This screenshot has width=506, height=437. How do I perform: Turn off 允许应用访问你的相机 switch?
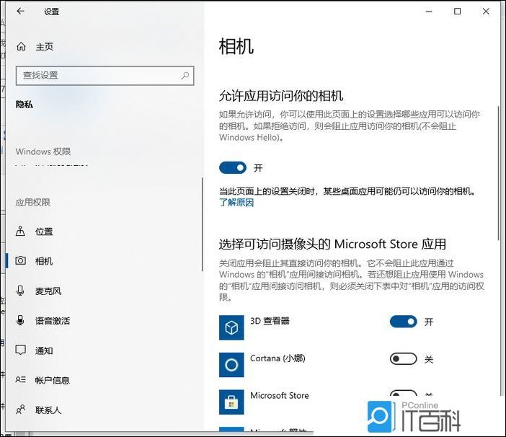click(x=232, y=168)
